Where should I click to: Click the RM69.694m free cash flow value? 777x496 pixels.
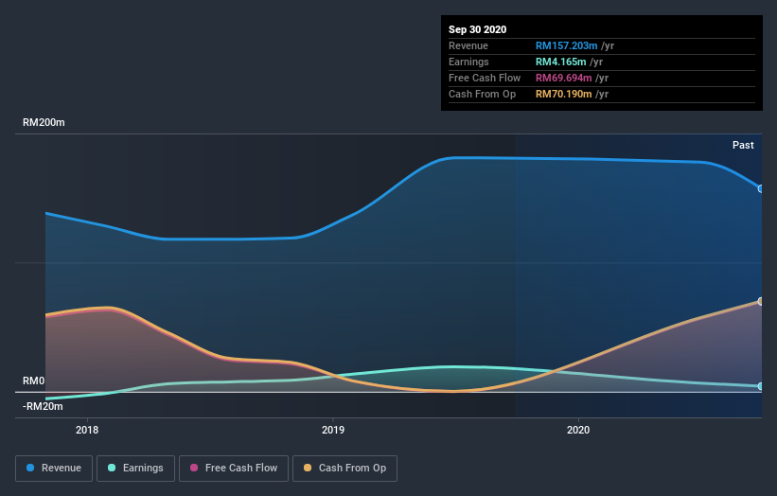point(564,78)
